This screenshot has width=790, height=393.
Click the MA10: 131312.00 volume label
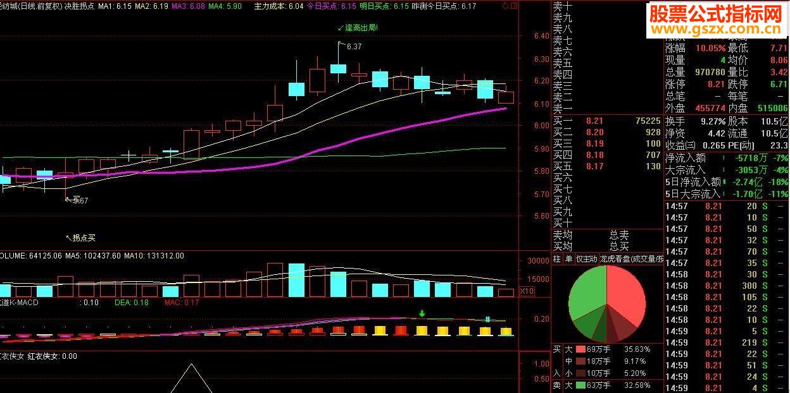pyautogui.click(x=154, y=256)
